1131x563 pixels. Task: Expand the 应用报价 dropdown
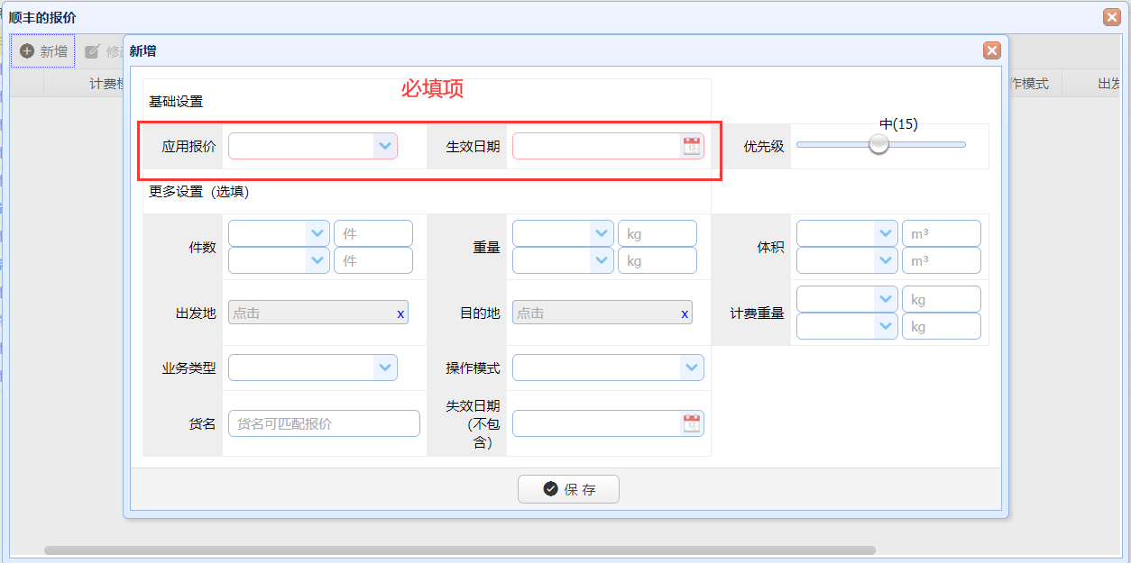click(x=385, y=146)
